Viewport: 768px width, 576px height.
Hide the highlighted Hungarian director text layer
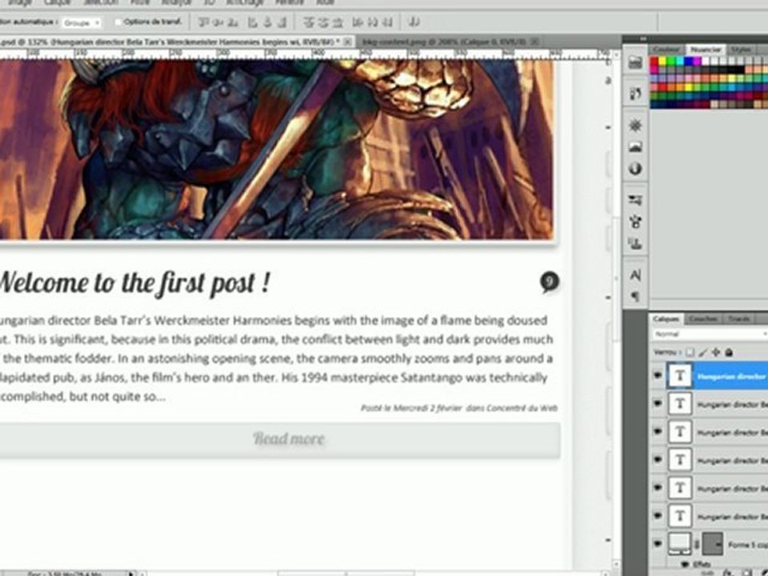click(x=658, y=376)
